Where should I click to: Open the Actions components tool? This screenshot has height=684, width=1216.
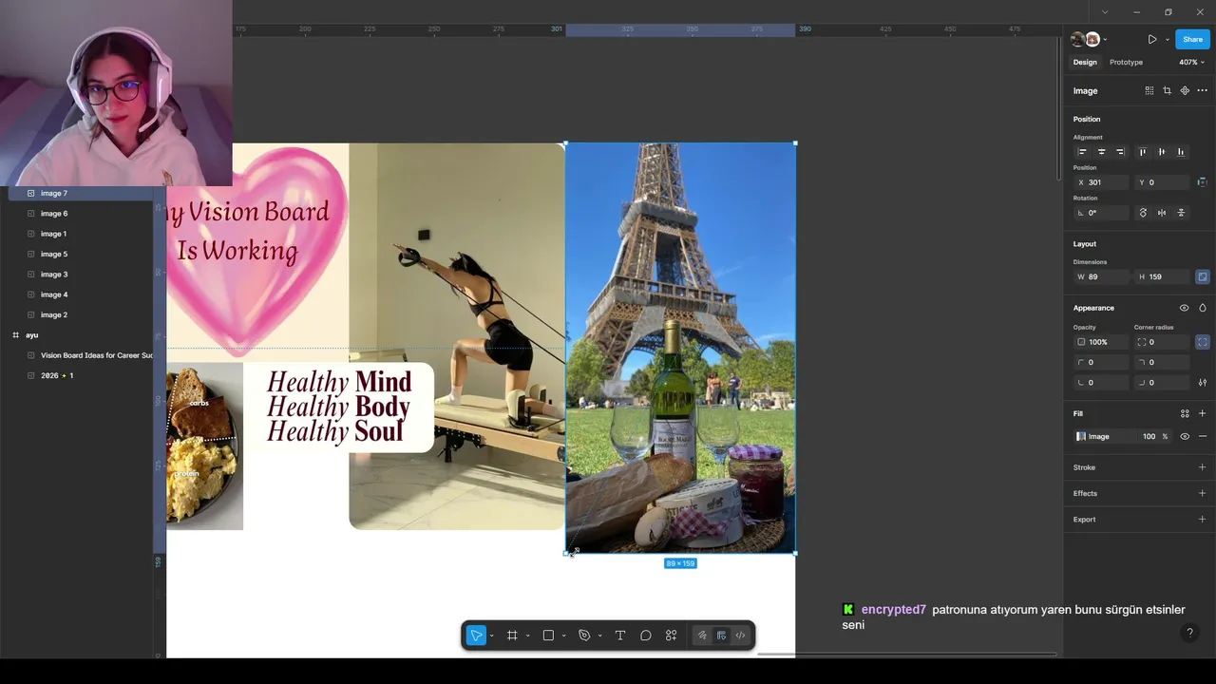pos(671,636)
